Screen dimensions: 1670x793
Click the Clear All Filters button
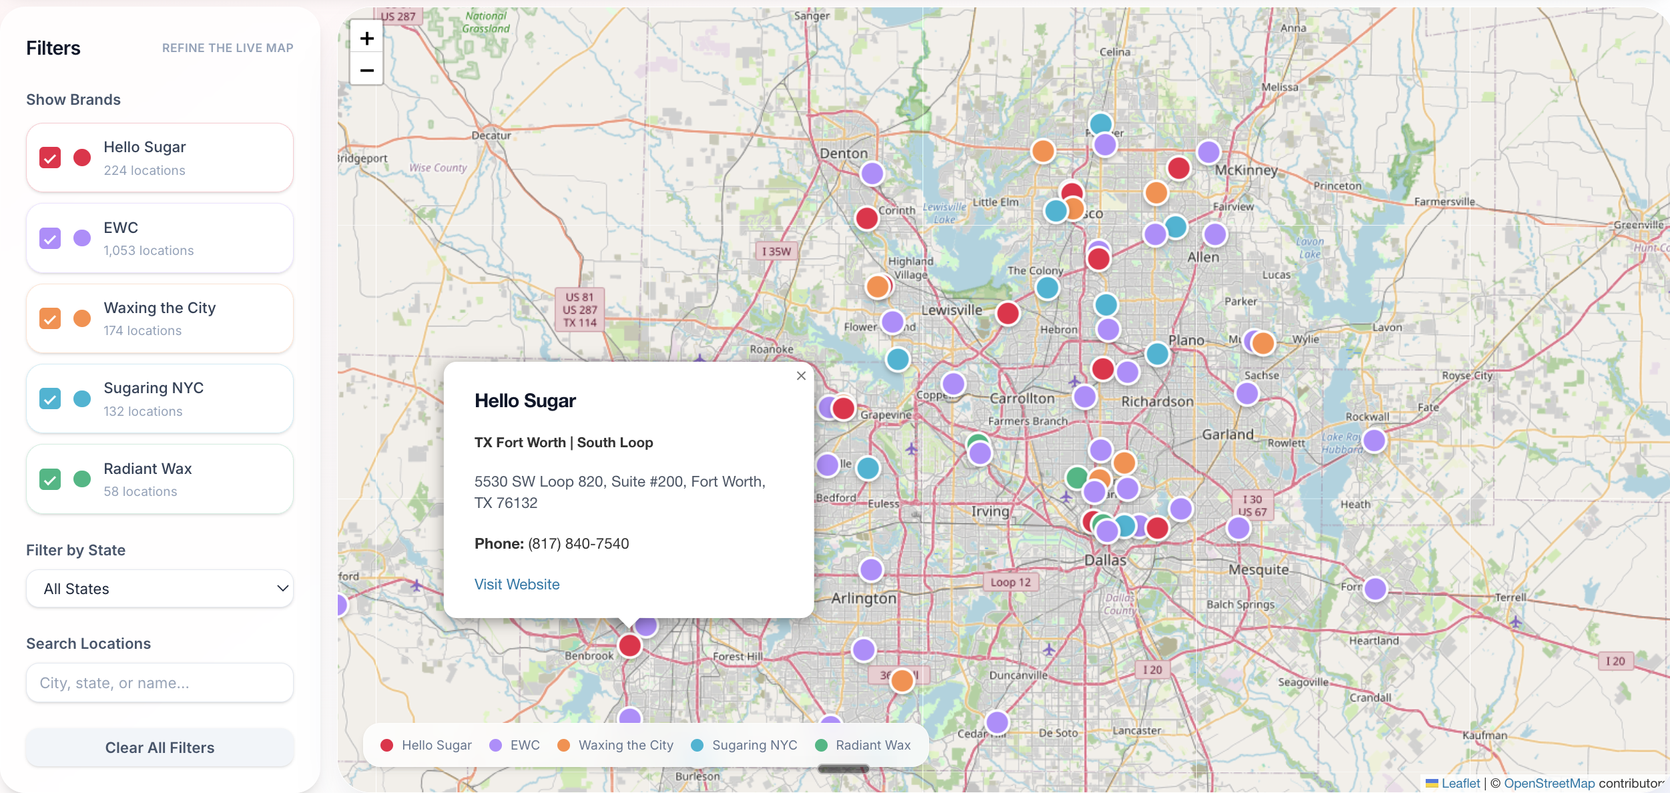click(x=160, y=748)
